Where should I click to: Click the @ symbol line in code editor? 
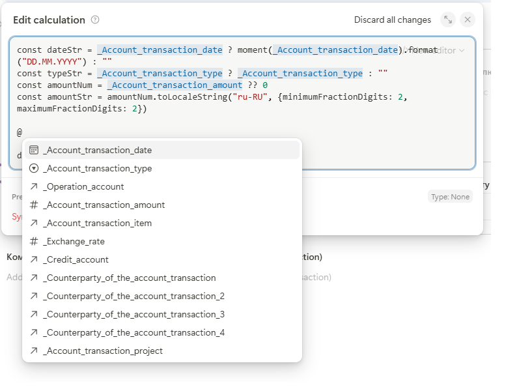(x=20, y=132)
